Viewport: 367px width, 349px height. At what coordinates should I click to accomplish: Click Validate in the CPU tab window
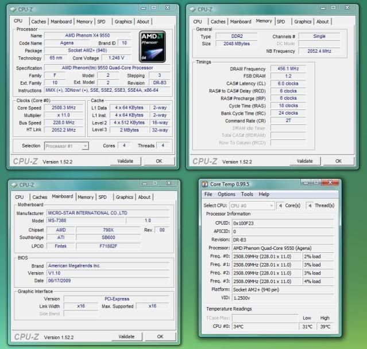(x=125, y=161)
